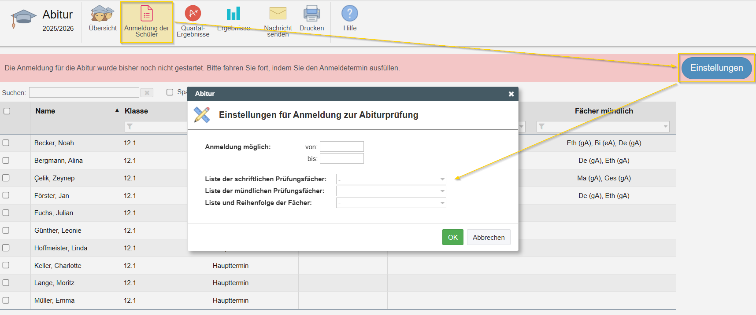Click Anmeldung der Schüler toolbar icon
The image size is (756, 315).
(146, 14)
